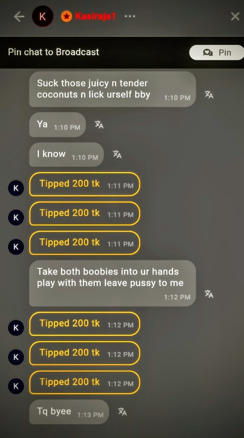Select the first 'Tipped 200 tk' 1:11 PM bubble
Screen dimensions: 244x438
[x=85, y=184]
